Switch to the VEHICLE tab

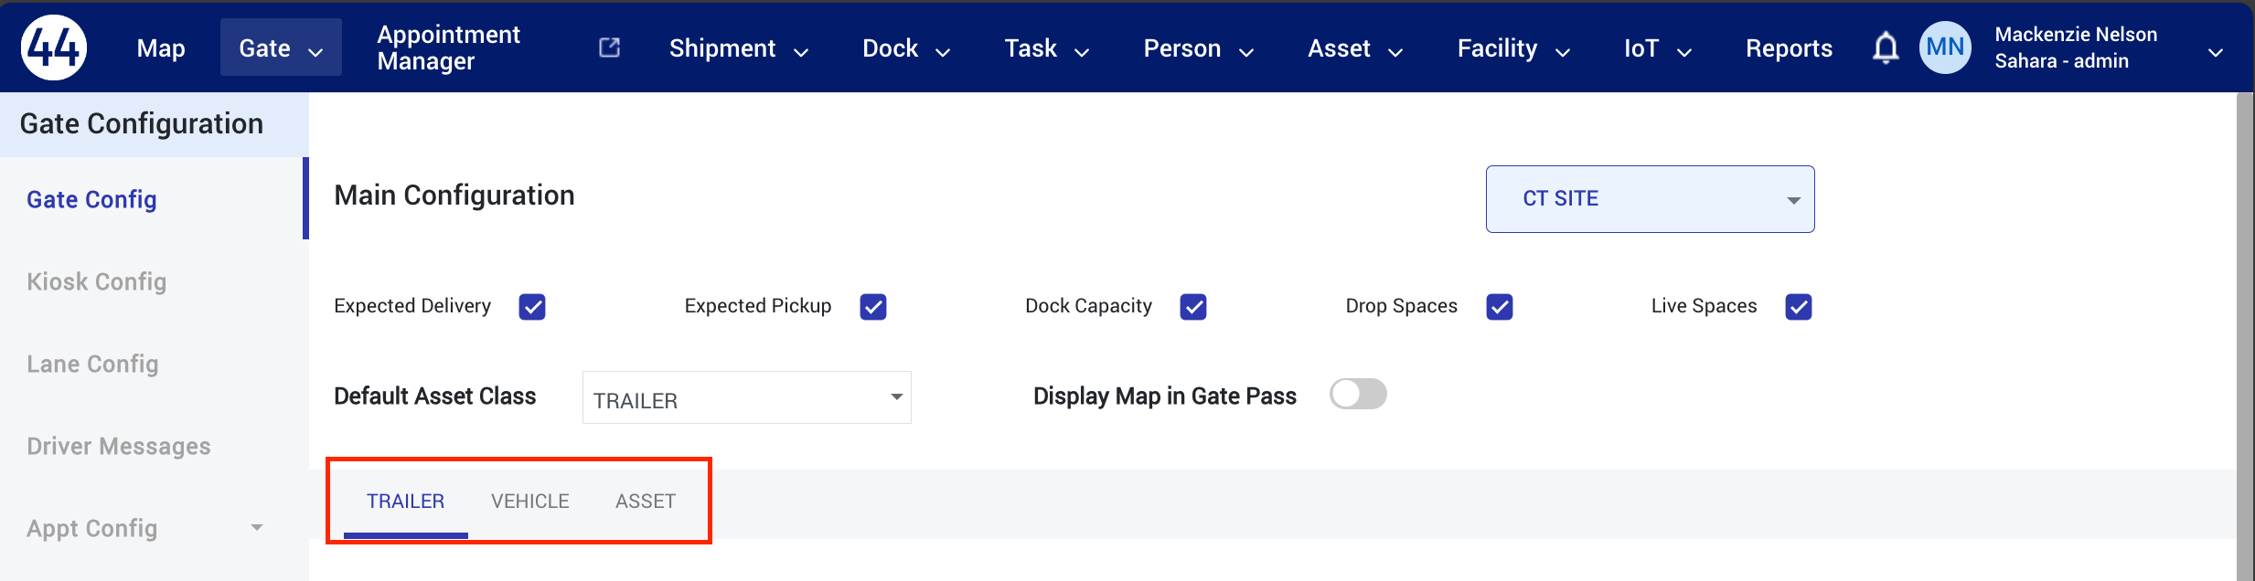coord(530,502)
